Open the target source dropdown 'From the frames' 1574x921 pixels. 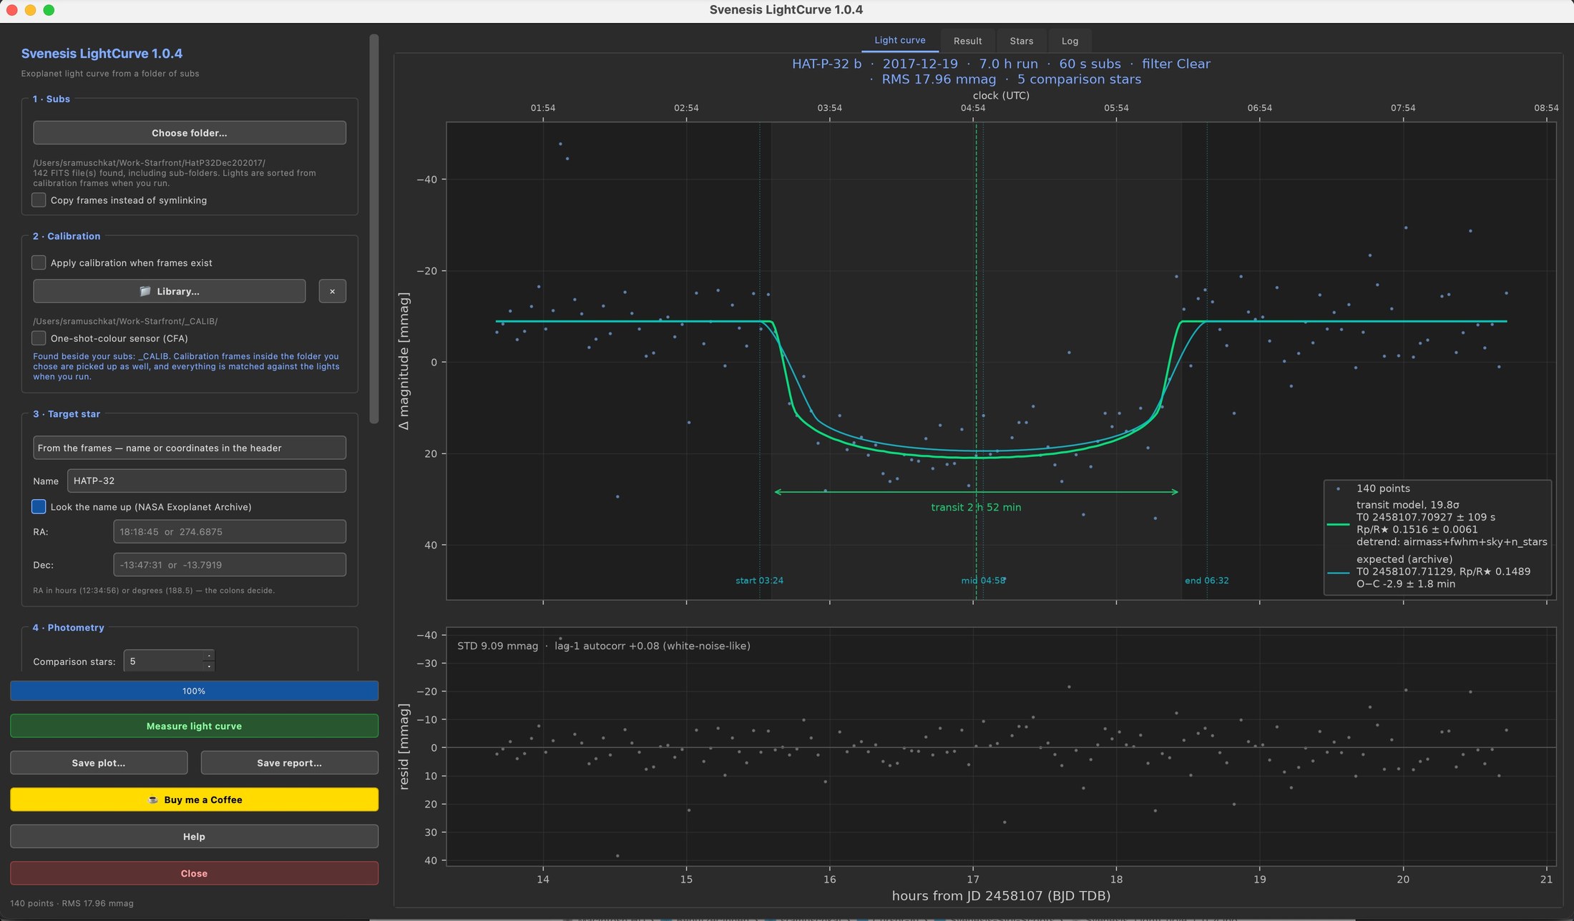pos(190,448)
